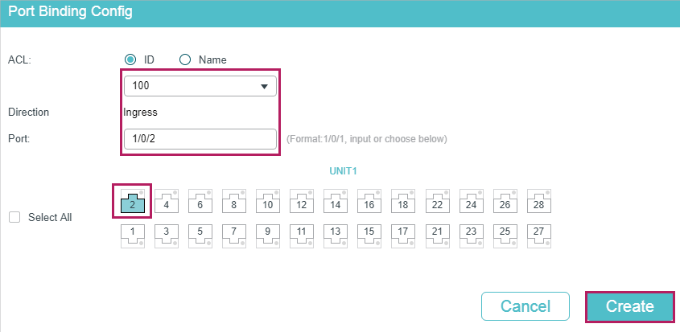This screenshot has width=680, height=332.
Task: Click the Cancel button
Action: click(x=525, y=306)
